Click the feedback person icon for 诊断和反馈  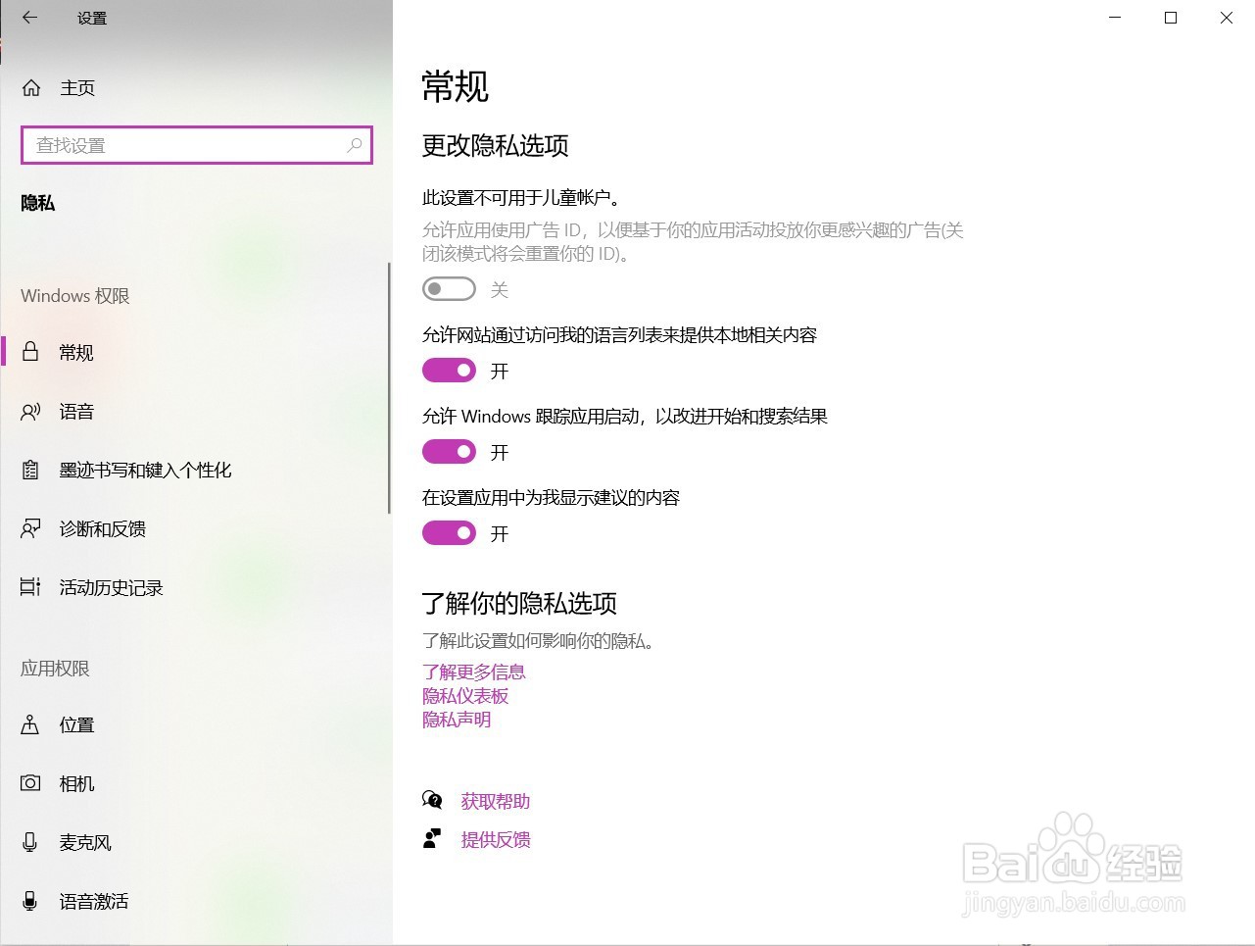coord(30,529)
